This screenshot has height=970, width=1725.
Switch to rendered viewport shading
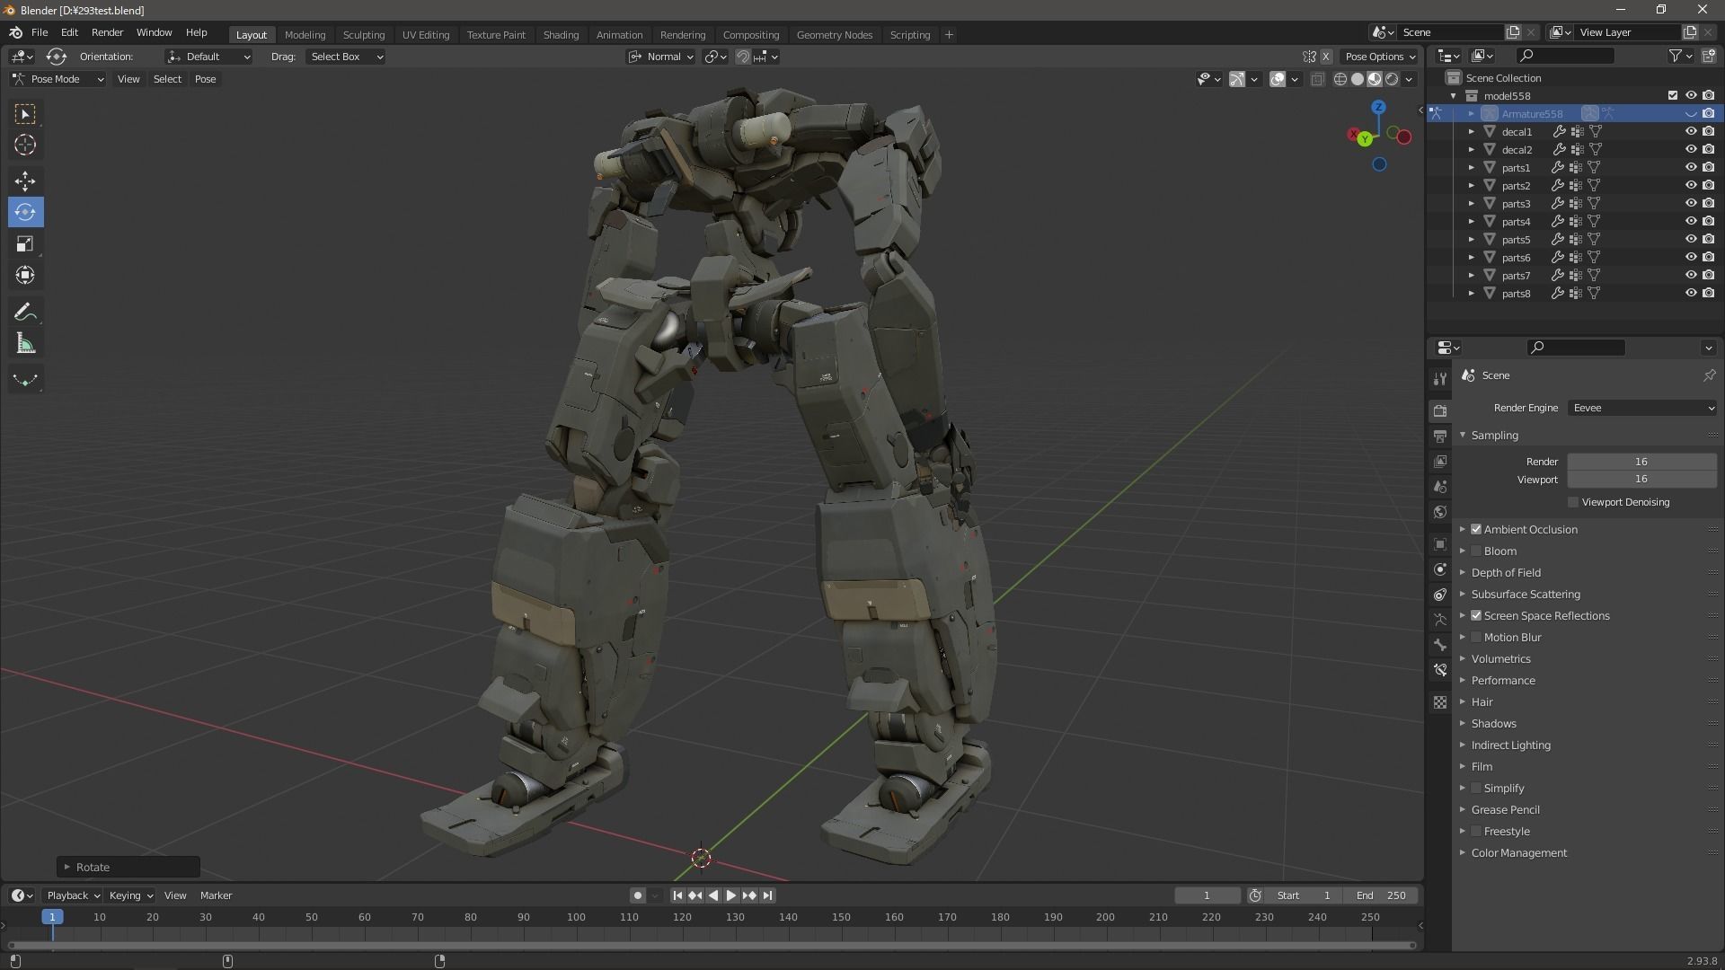click(1392, 79)
